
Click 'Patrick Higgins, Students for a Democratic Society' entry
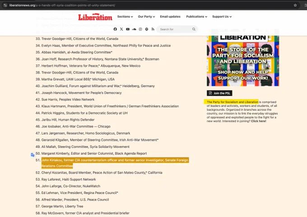coord(84,113)
